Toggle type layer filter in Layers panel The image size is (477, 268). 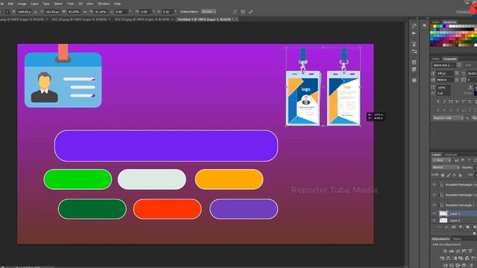pyautogui.click(x=469, y=161)
